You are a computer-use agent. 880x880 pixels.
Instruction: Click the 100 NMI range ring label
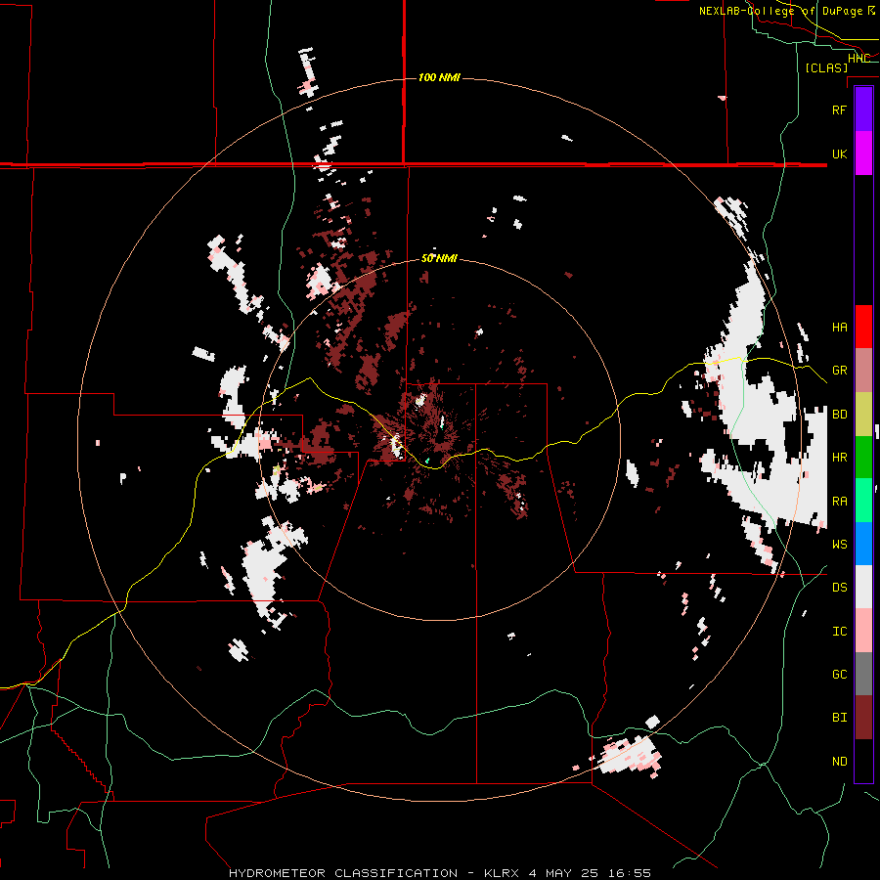(439, 77)
